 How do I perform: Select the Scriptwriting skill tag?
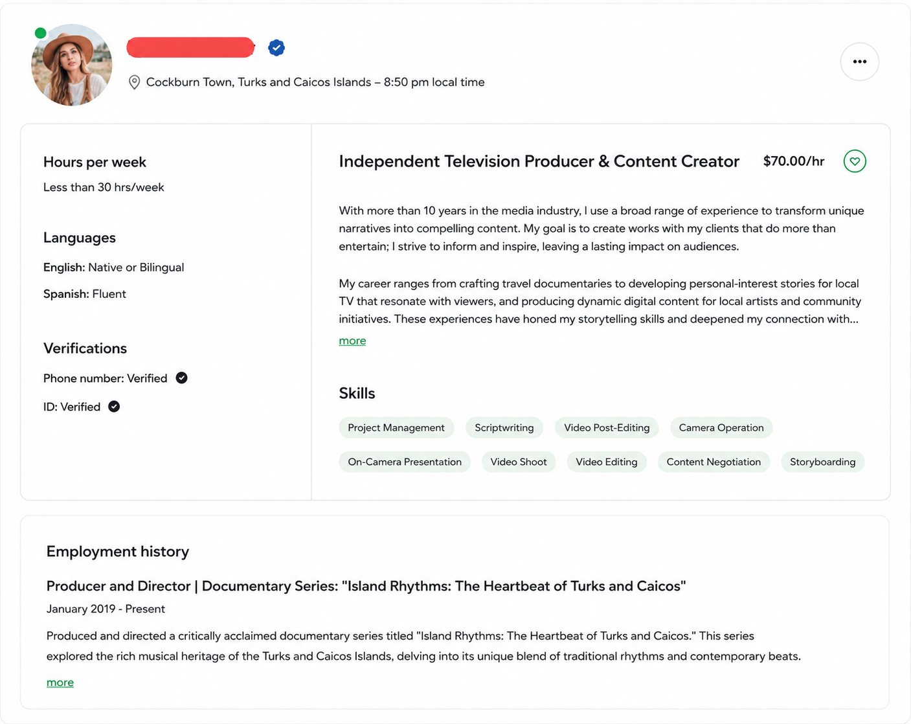[x=504, y=427]
